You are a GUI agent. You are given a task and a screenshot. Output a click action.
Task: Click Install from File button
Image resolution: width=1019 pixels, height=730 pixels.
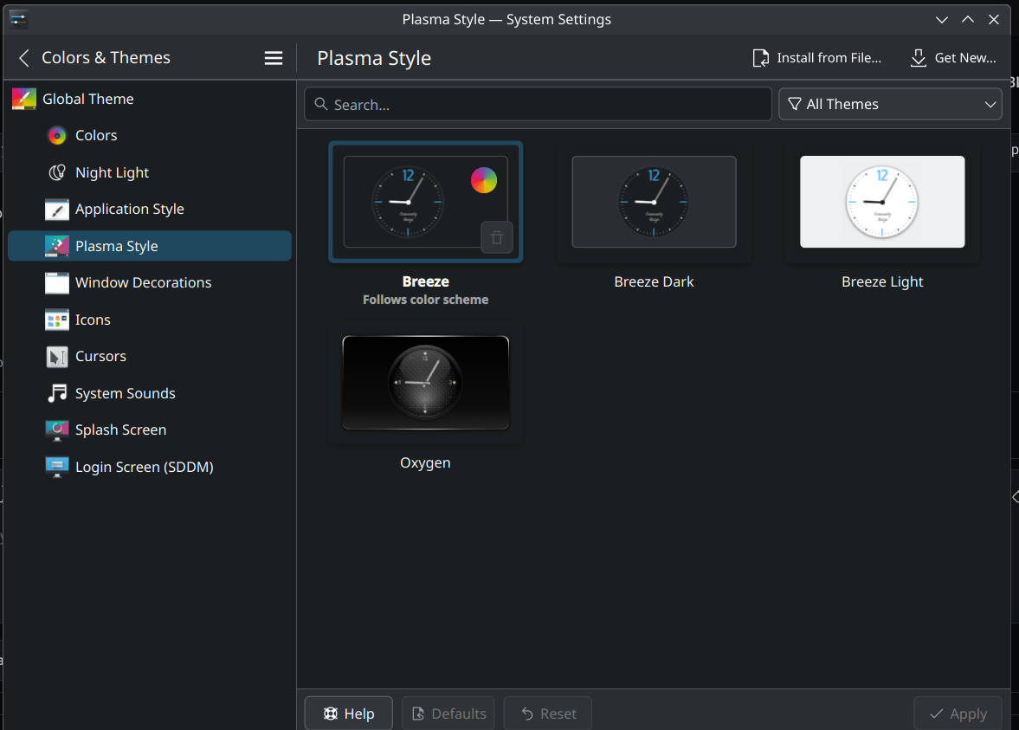[817, 58]
